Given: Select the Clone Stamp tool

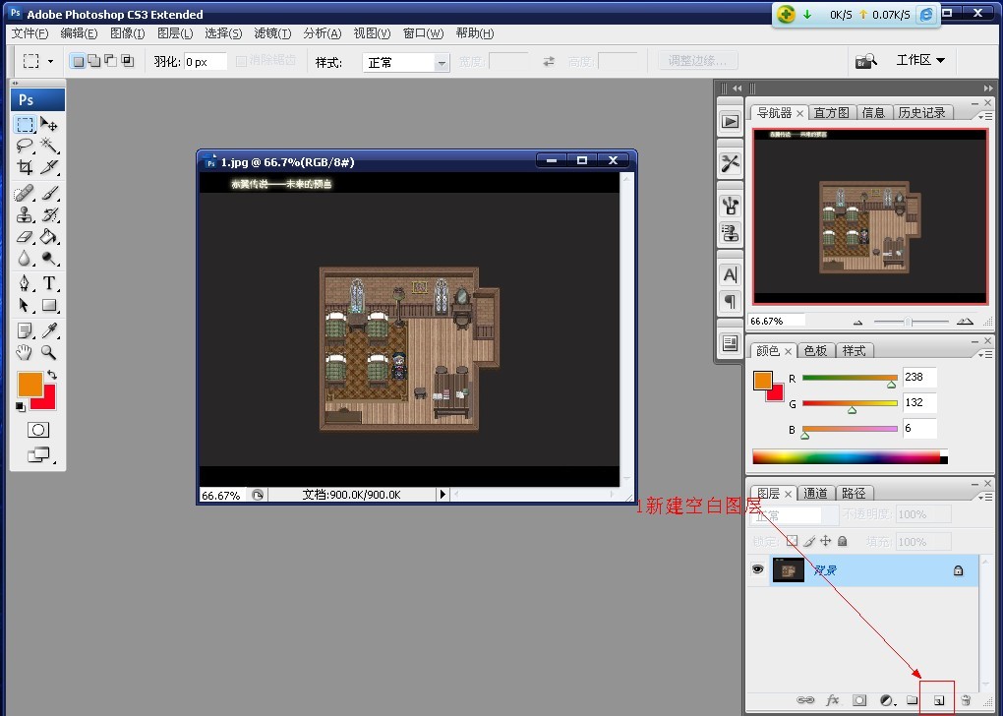Looking at the screenshot, I should 25,214.
